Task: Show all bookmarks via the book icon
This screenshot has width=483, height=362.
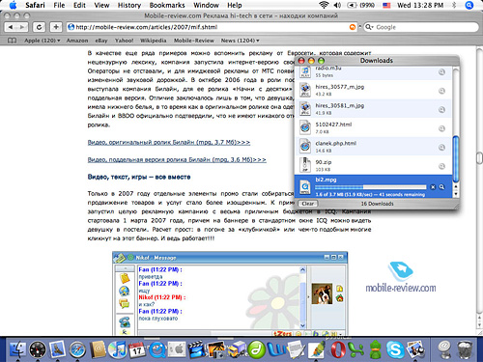Action: pyautogui.click(x=12, y=41)
